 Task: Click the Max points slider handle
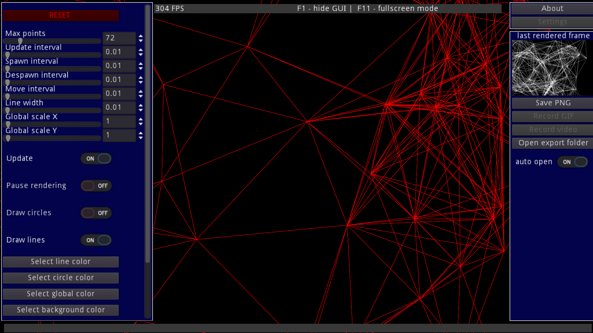(20, 41)
